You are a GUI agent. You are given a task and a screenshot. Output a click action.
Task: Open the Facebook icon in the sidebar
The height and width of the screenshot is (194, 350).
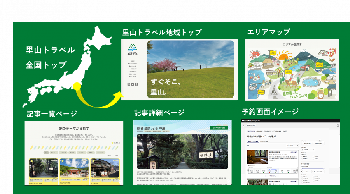click(x=136, y=84)
